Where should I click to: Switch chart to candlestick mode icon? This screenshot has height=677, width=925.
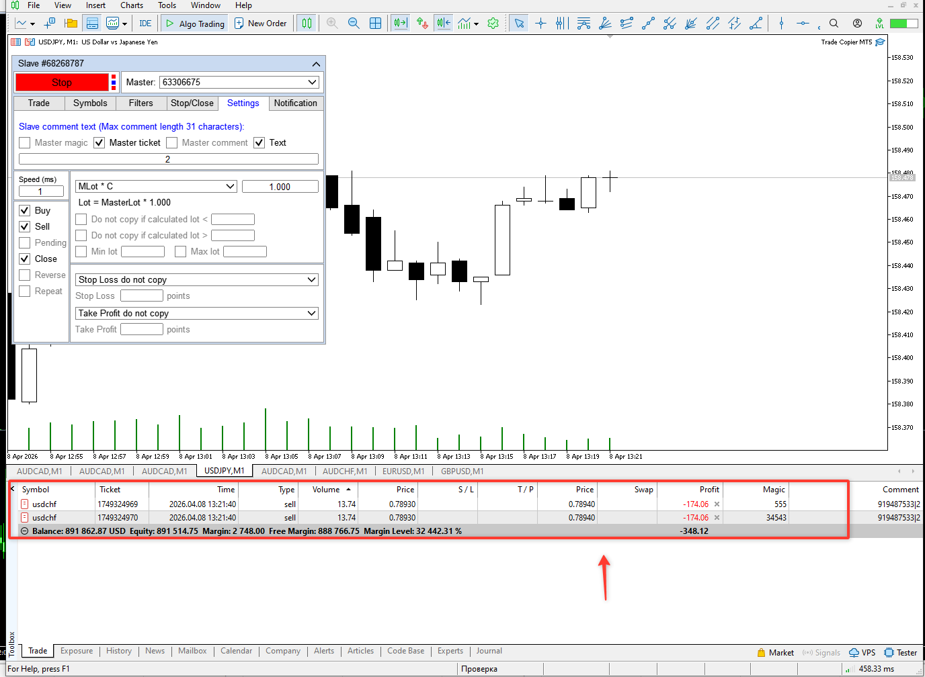307,24
